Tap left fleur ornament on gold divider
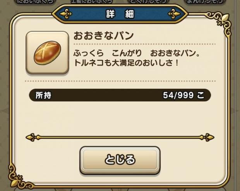This screenshot has height=191, width=240. click(x=33, y=137)
